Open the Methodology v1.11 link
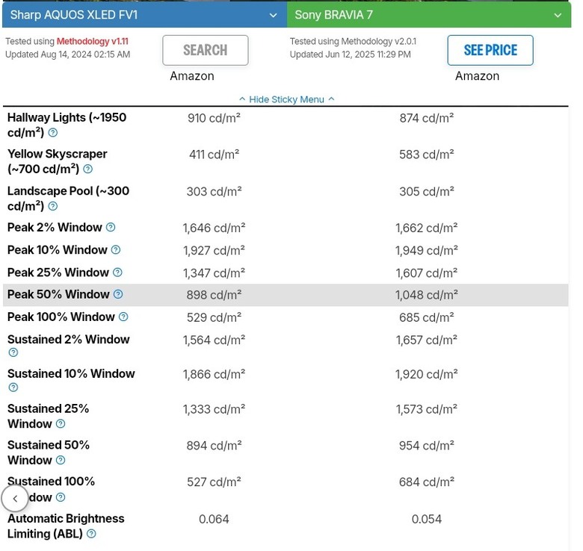This screenshot has width=583, height=551. (93, 41)
